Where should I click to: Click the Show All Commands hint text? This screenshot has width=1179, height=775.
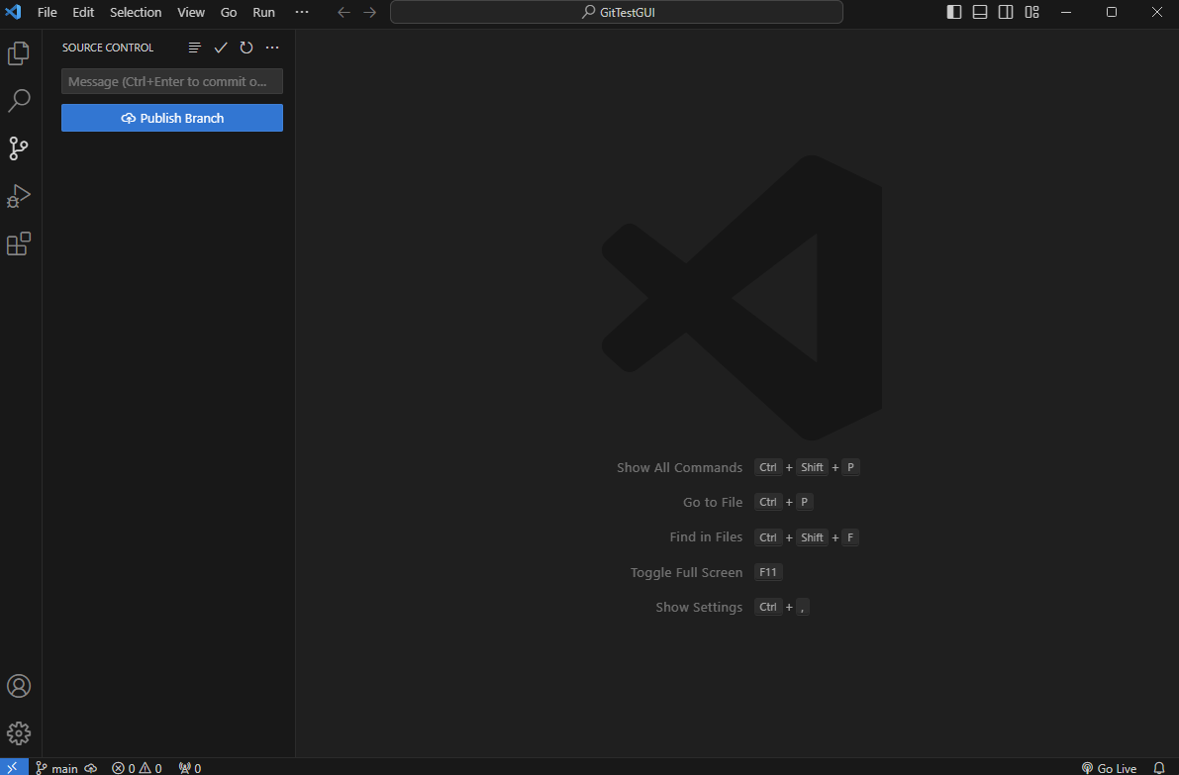tap(679, 467)
